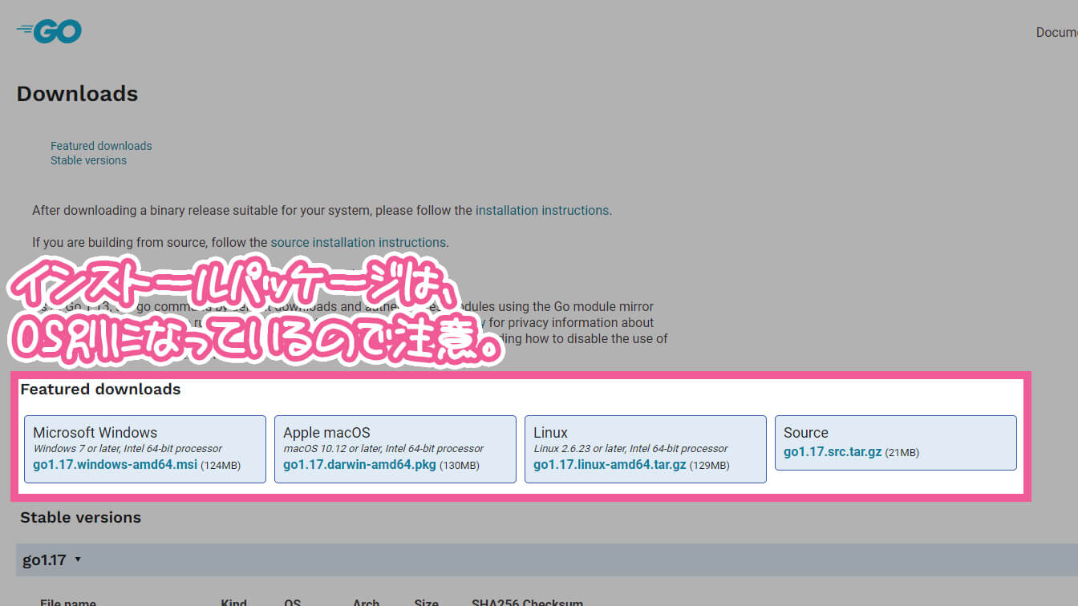Open the installation instructions link
1078x606 pixels.
click(541, 210)
